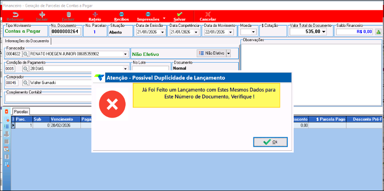
Task: Click the Cancelar X toolbar button
Action: pyautogui.click(x=208, y=17)
